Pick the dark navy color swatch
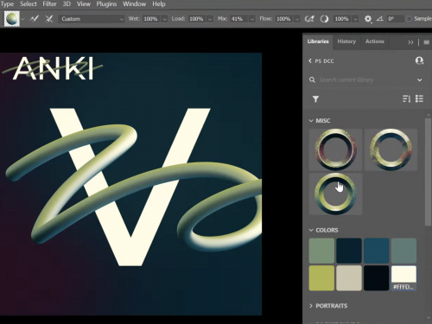432x324 pixels. pos(349,251)
